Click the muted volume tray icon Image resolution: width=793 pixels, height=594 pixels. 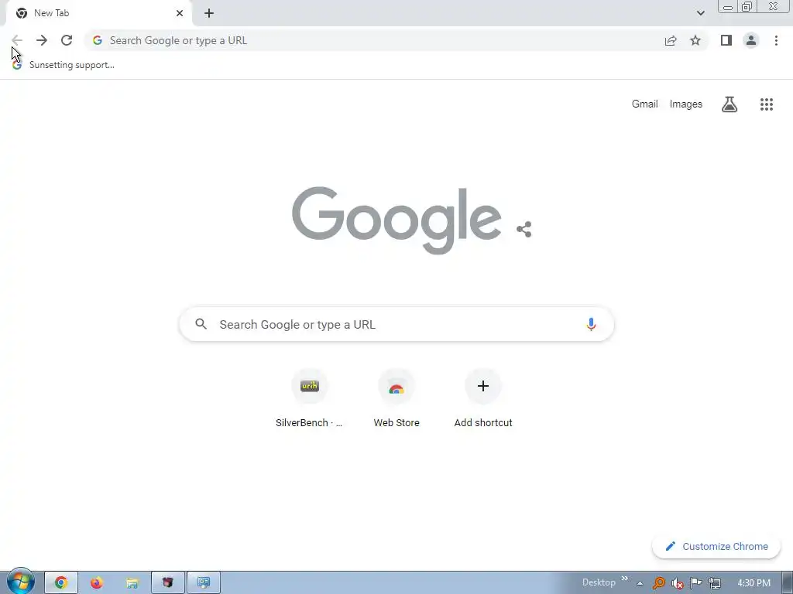click(x=677, y=583)
